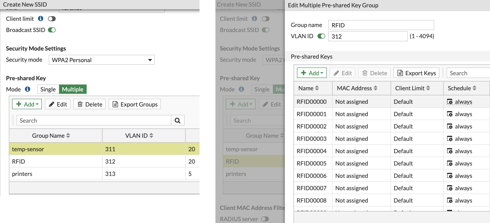Viewport: 490px width, 223px height.
Task: Click the info icon beside Client limit
Action: 41,18
